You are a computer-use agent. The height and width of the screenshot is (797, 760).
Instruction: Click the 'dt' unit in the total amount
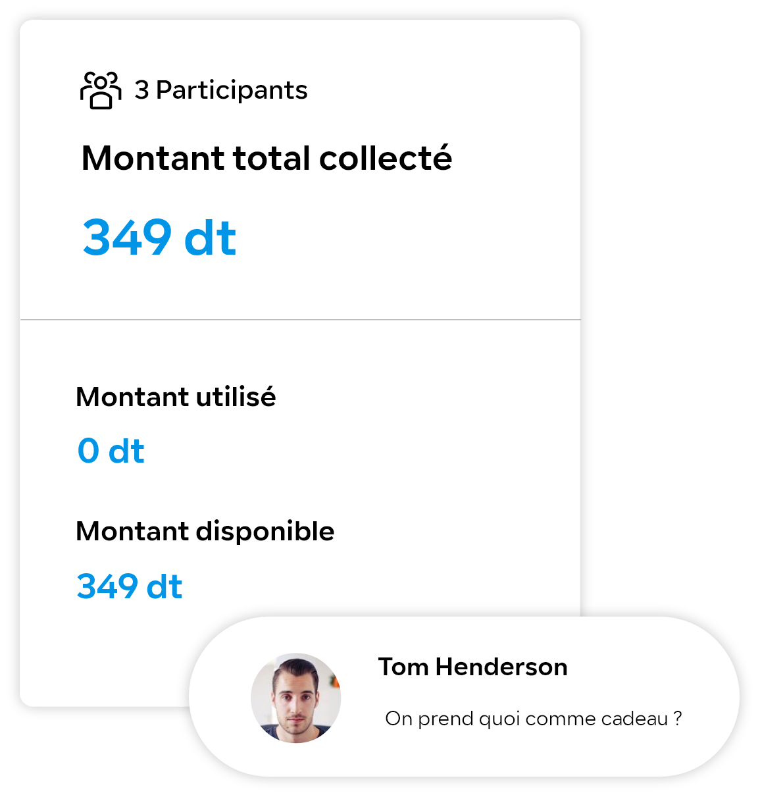pos(210,238)
